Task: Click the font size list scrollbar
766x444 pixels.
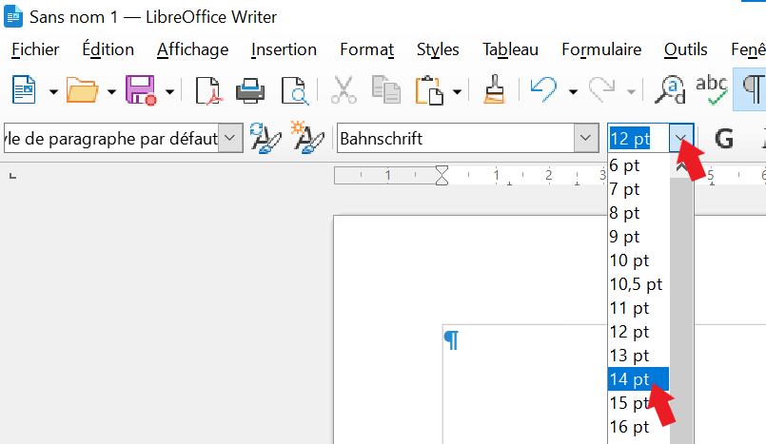Action: (x=681, y=304)
